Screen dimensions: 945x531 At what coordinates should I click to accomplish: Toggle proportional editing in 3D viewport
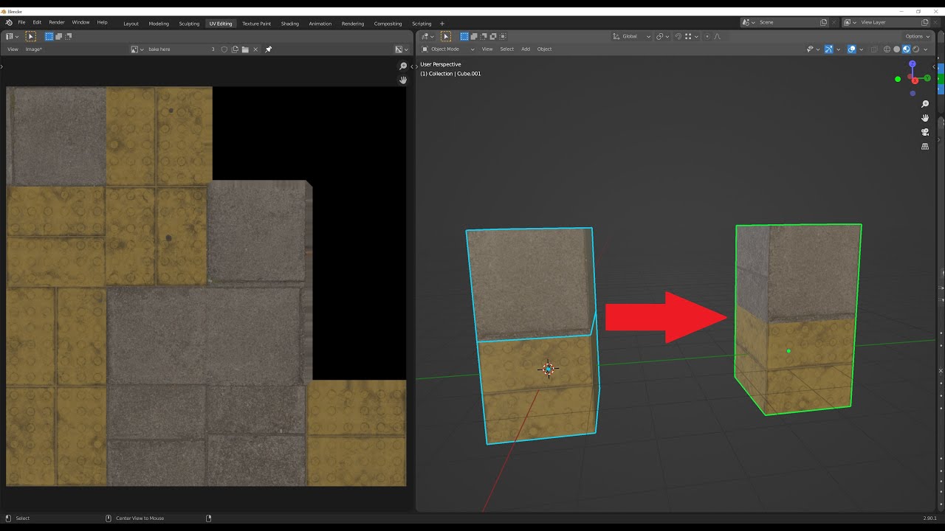pos(707,36)
